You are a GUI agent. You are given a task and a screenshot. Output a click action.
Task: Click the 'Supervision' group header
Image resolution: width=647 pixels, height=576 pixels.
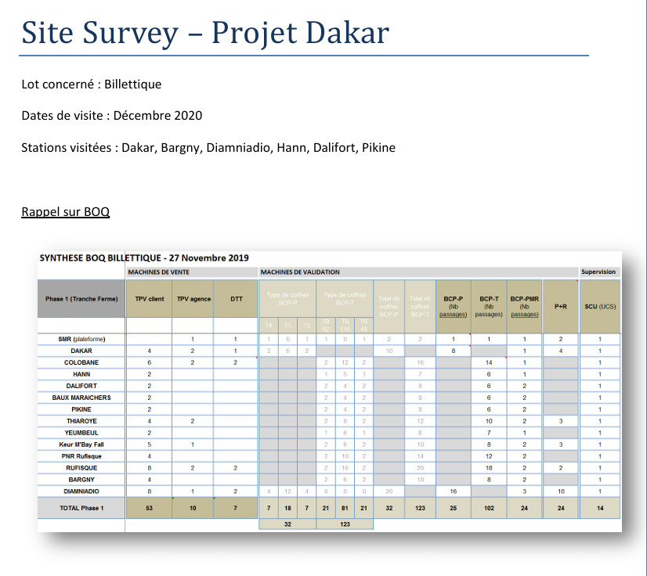[598, 272]
